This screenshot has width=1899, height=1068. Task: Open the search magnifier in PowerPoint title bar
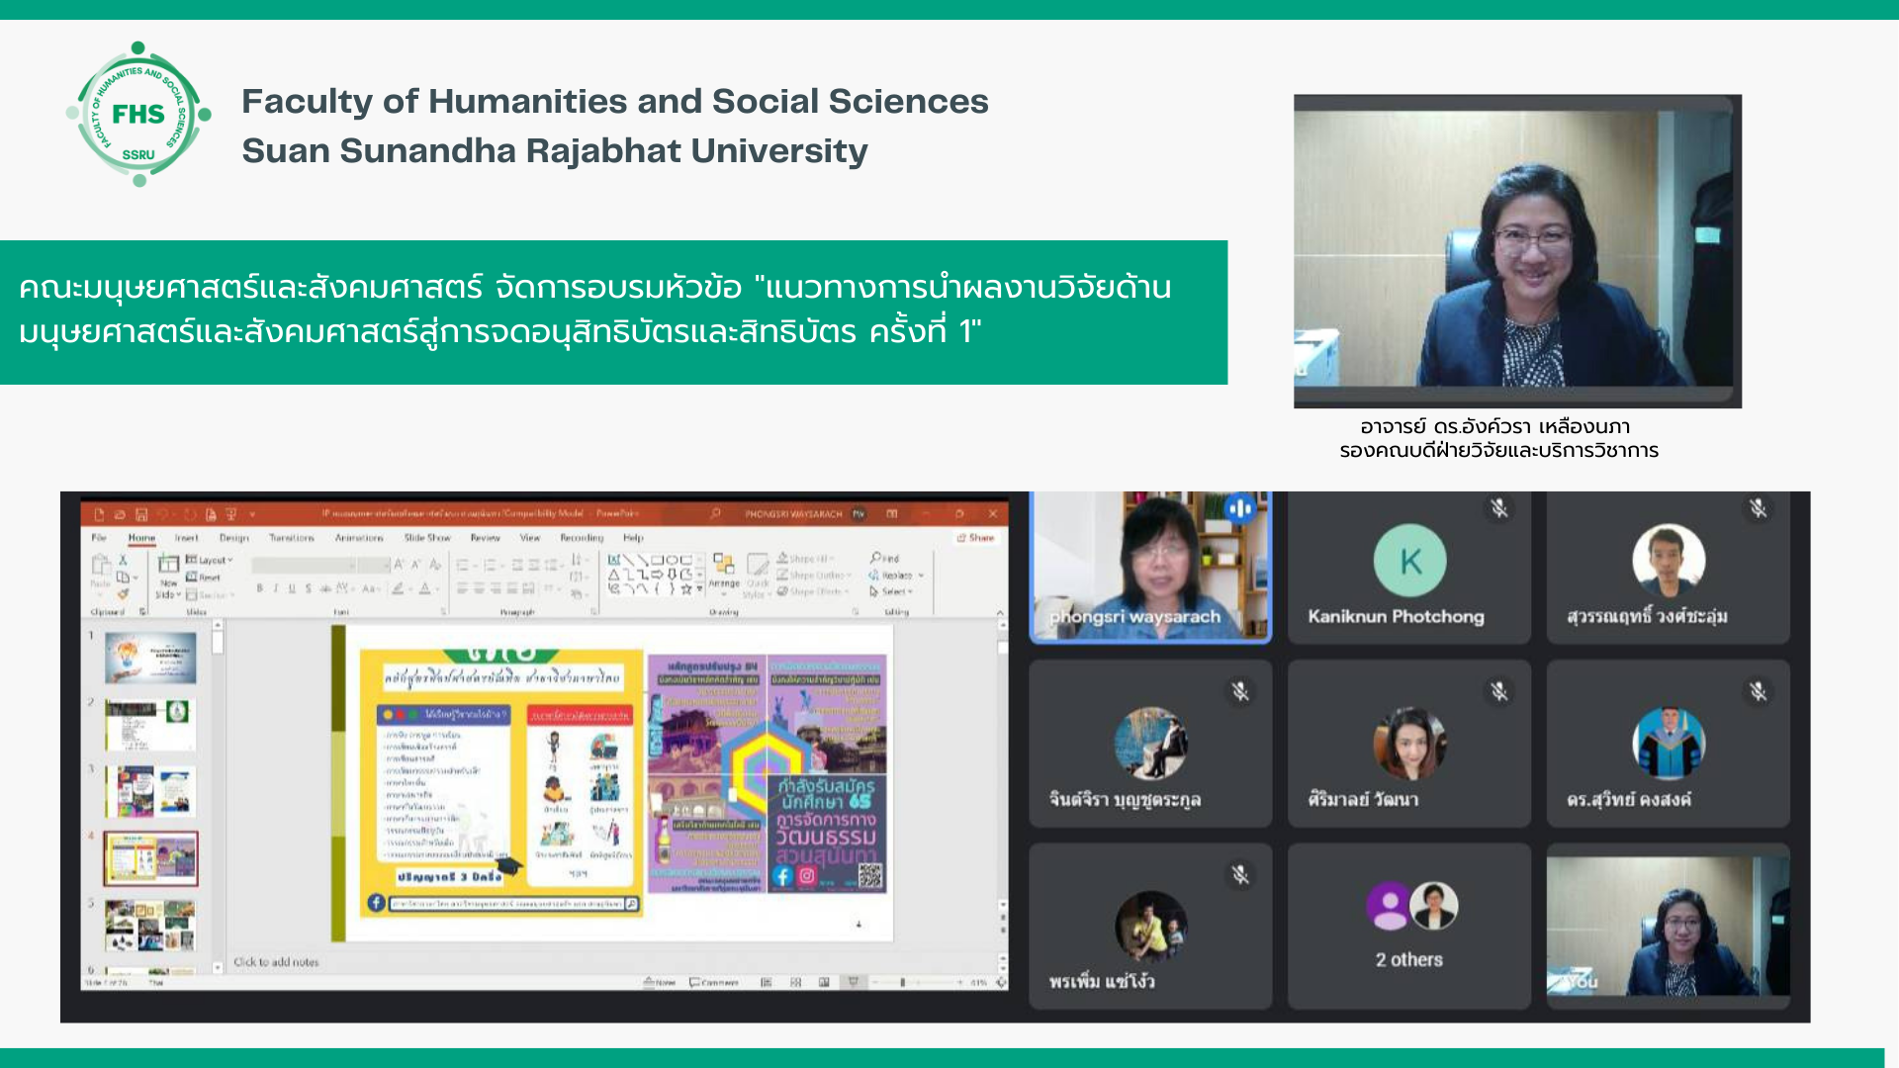(715, 513)
